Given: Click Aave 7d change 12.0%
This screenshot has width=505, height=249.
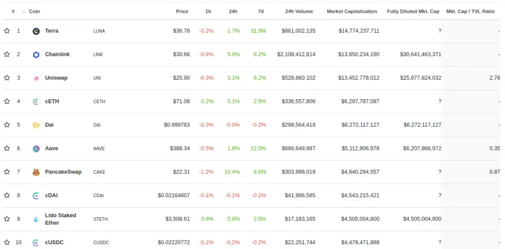Looking at the screenshot, I should [x=258, y=149].
